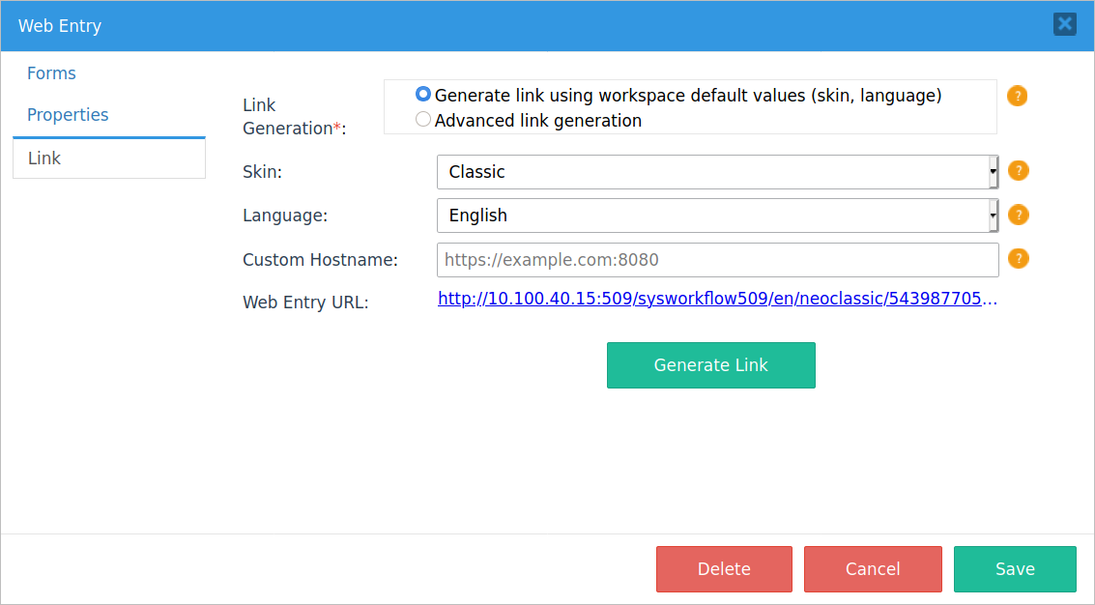The image size is (1095, 605).
Task: Focus the Custom Hostname text field
Action: click(717, 260)
